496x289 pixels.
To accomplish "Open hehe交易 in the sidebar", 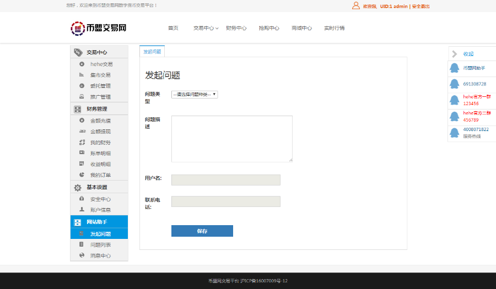I will pyautogui.click(x=101, y=64).
